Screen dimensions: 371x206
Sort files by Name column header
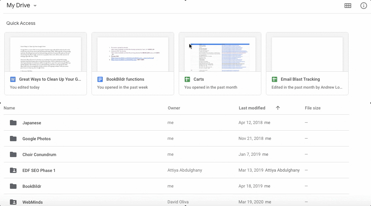(9, 108)
